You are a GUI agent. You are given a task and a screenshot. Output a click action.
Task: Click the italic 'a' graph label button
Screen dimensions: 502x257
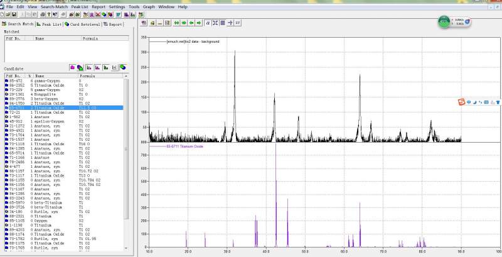coord(208,23)
